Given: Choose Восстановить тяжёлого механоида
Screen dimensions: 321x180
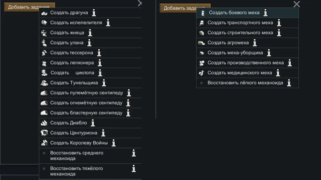Looking at the screenshot, I should pos(77,171).
